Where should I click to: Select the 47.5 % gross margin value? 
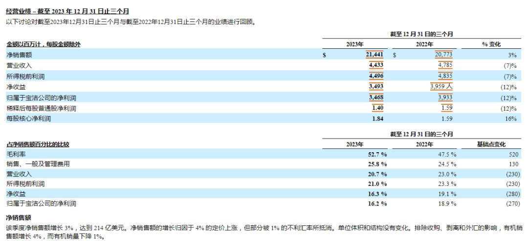(x=446, y=155)
